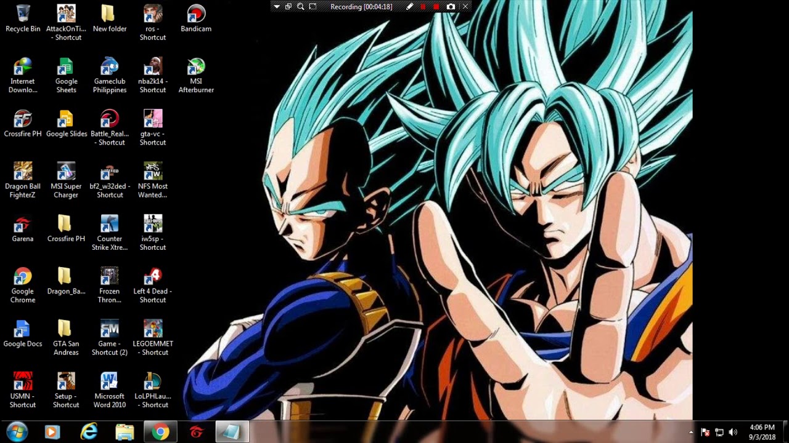Open the Recycle Bin desktop icon
This screenshot has height=443, width=789.
coord(23,19)
